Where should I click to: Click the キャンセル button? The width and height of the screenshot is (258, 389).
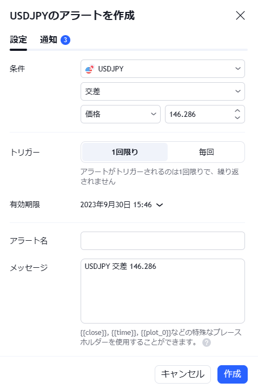183,374
